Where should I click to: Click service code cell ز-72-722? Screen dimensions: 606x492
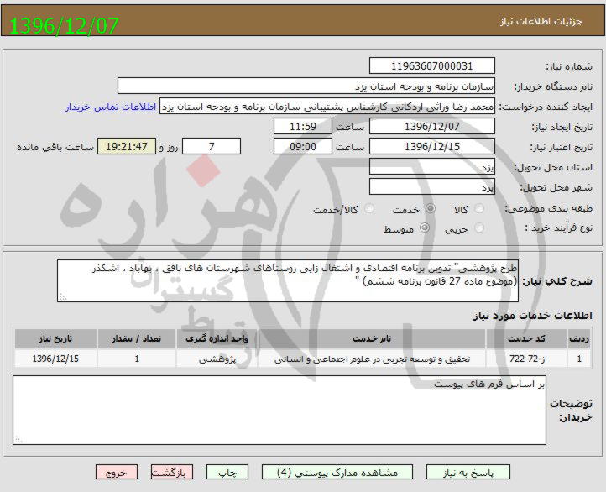(x=526, y=359)
